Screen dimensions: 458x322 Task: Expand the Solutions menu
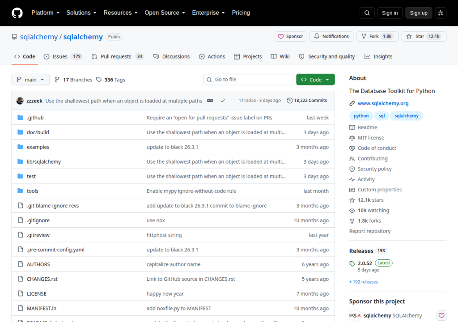click(81, 13)
